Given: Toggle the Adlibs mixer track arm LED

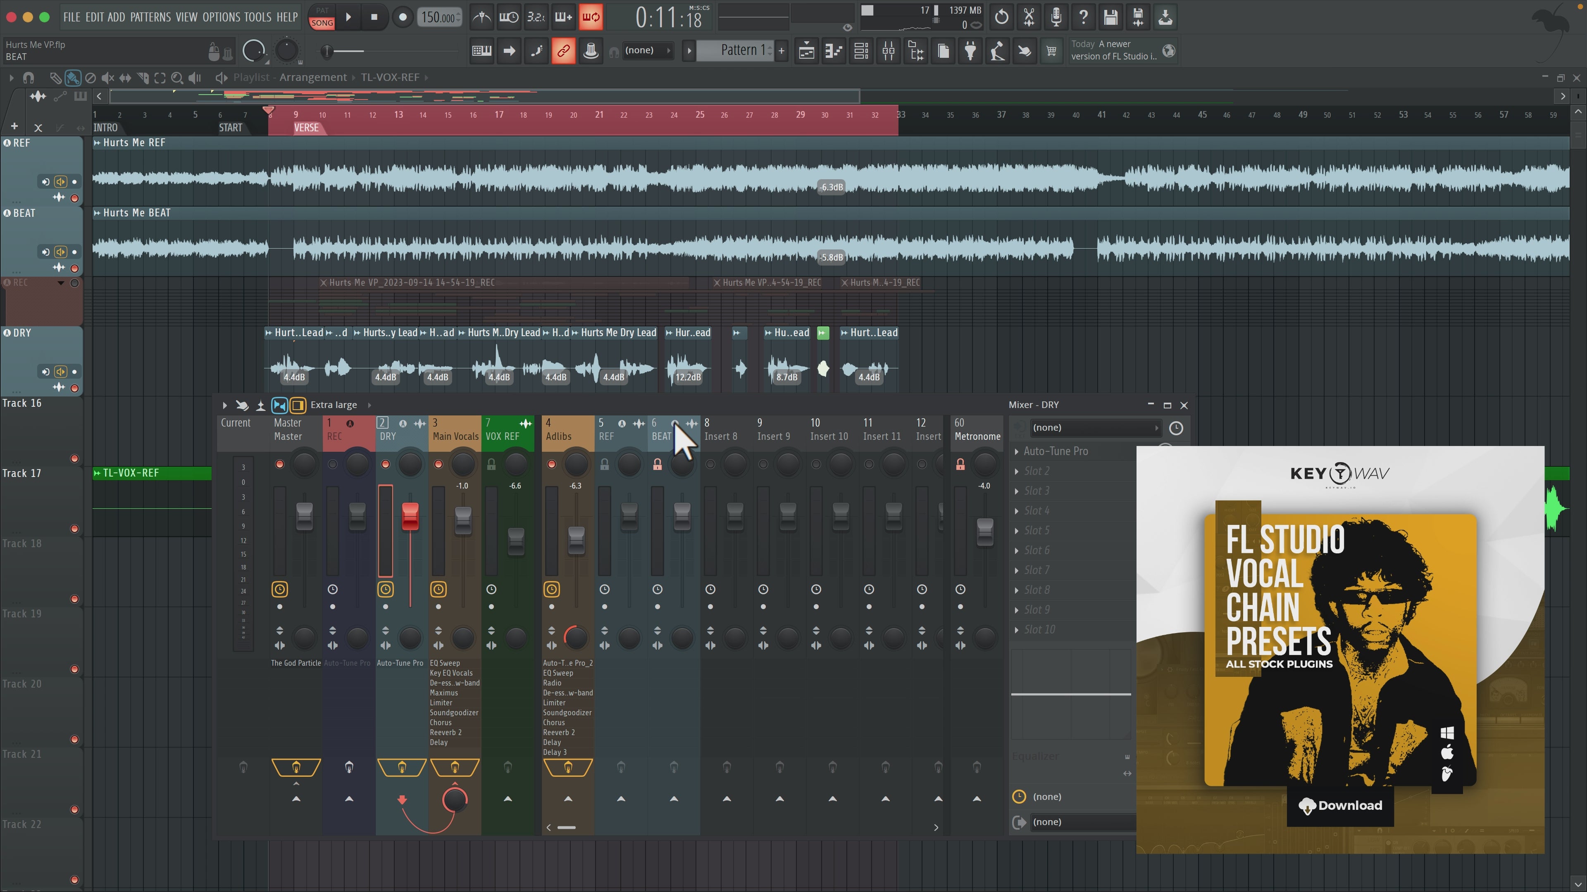Looking at the screenshot, I should 551,464.
